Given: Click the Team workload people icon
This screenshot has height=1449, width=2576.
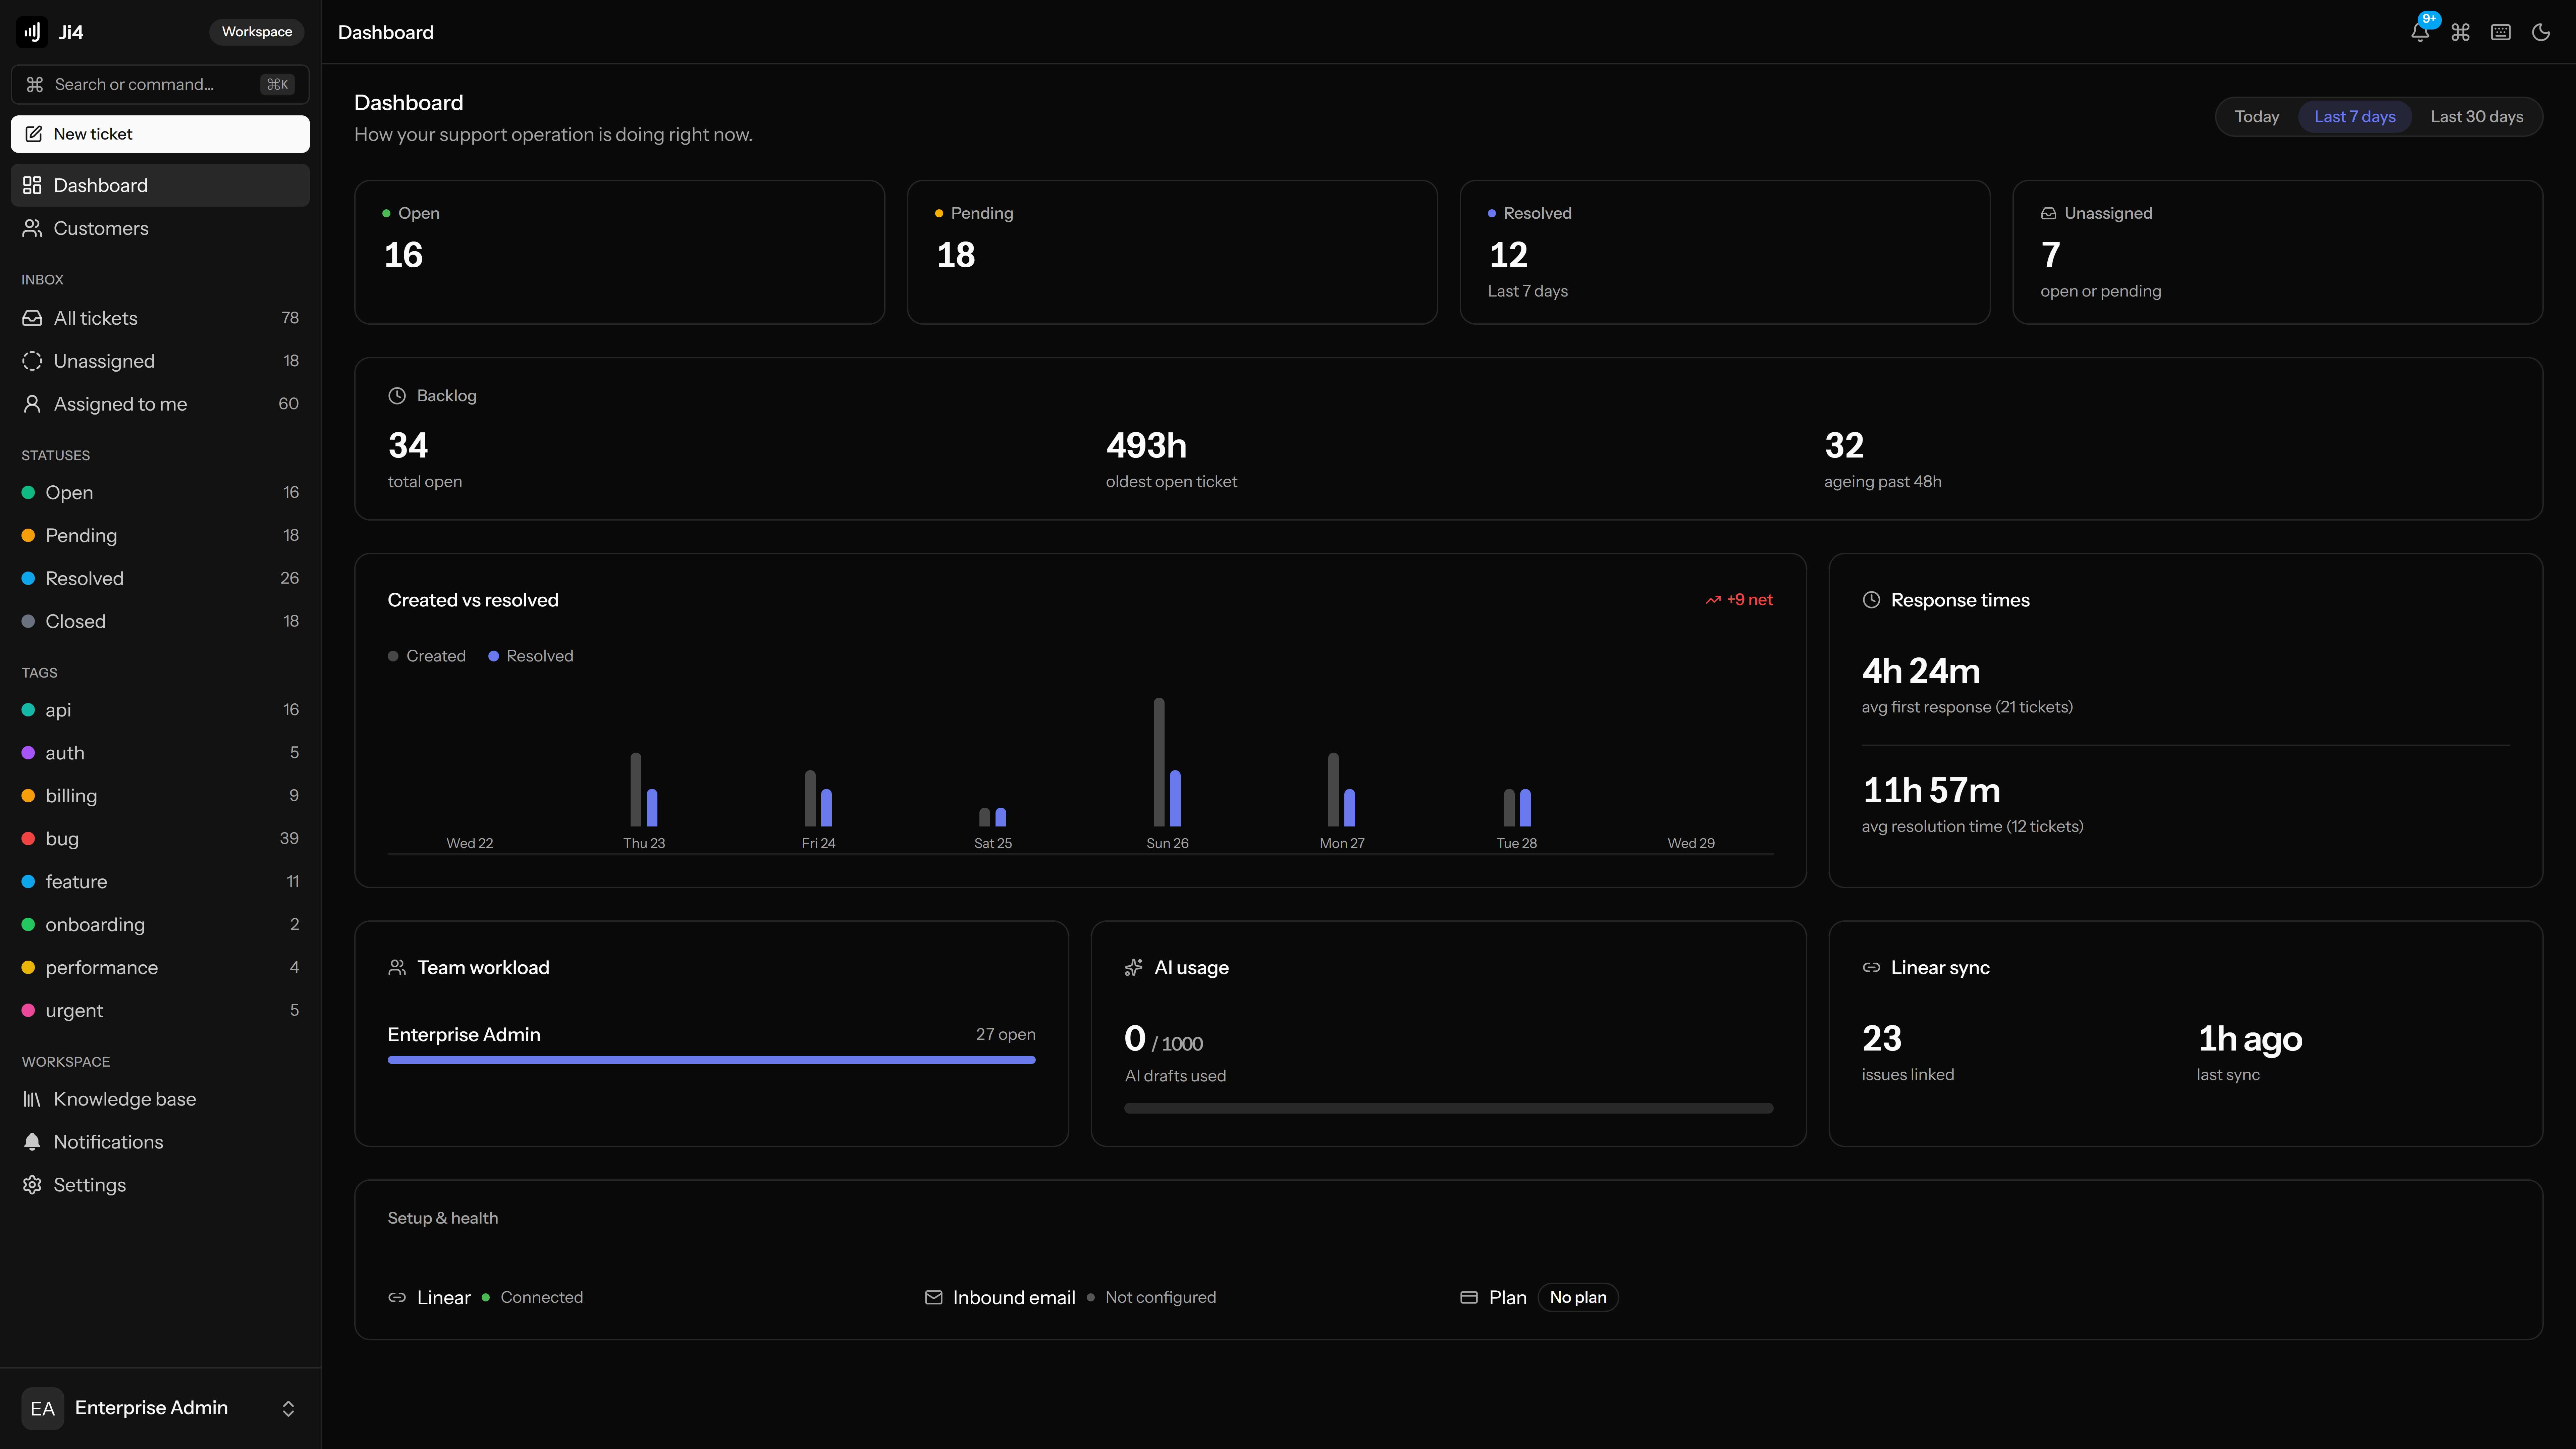Looking at the screenshot, I should 397,968.
